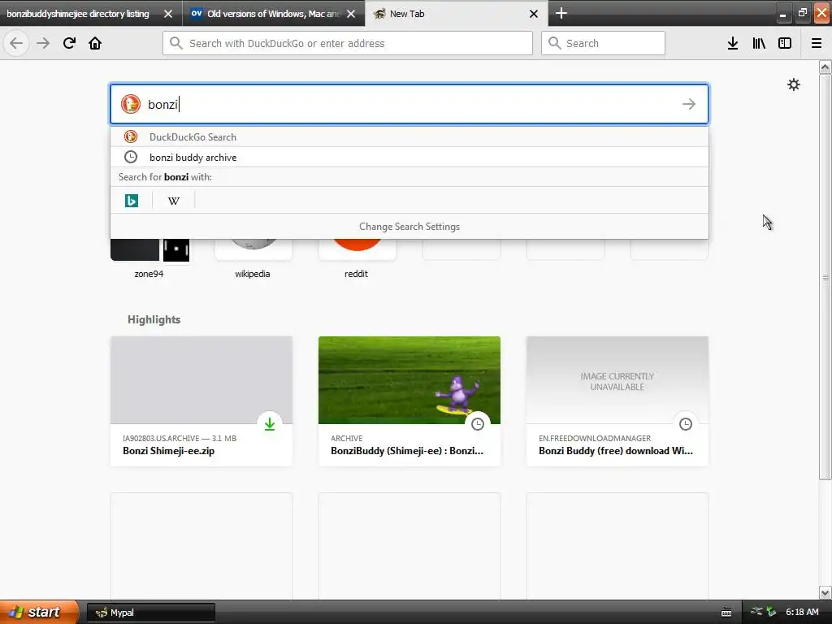Screen dimensions: 832x624
Task: Click the network tray icon
Action: pyautogui.click(x=756, y=612)
